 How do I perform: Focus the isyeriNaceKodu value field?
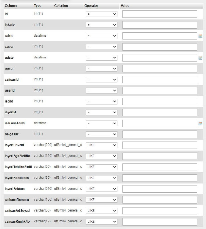coord(159,178)
